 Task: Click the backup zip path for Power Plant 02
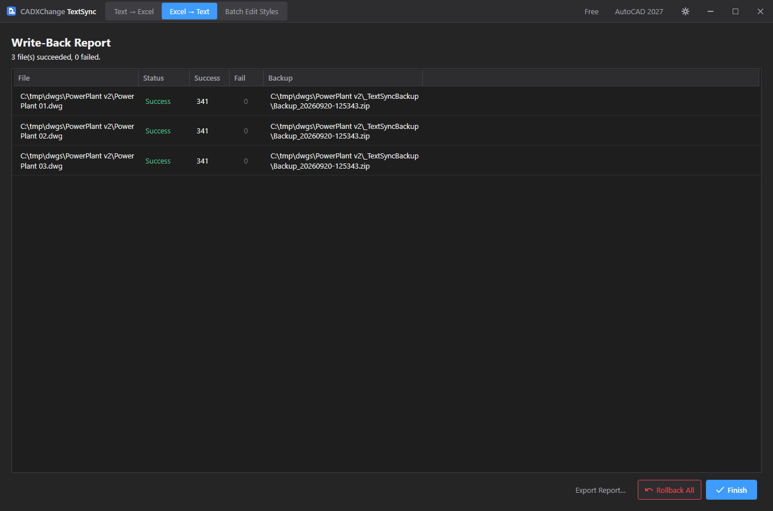[x=344, y=131]
